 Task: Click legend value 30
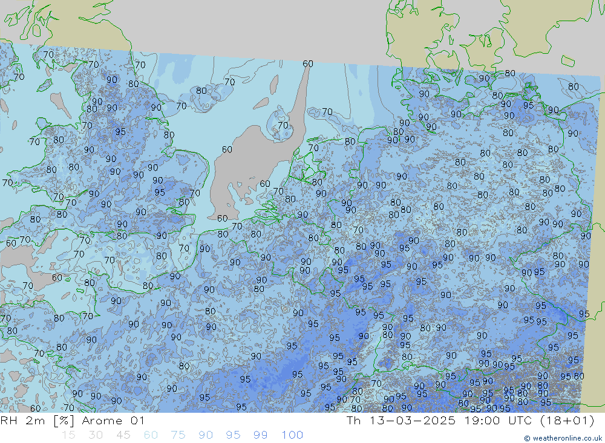tap(96, 435)
